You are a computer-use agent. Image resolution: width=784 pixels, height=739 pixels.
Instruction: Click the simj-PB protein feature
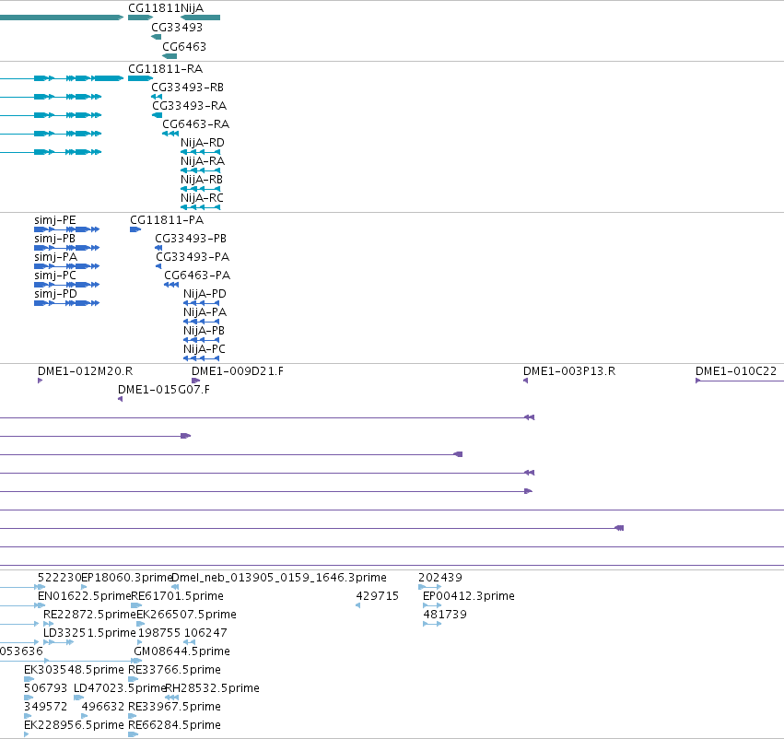coord(55,239)
